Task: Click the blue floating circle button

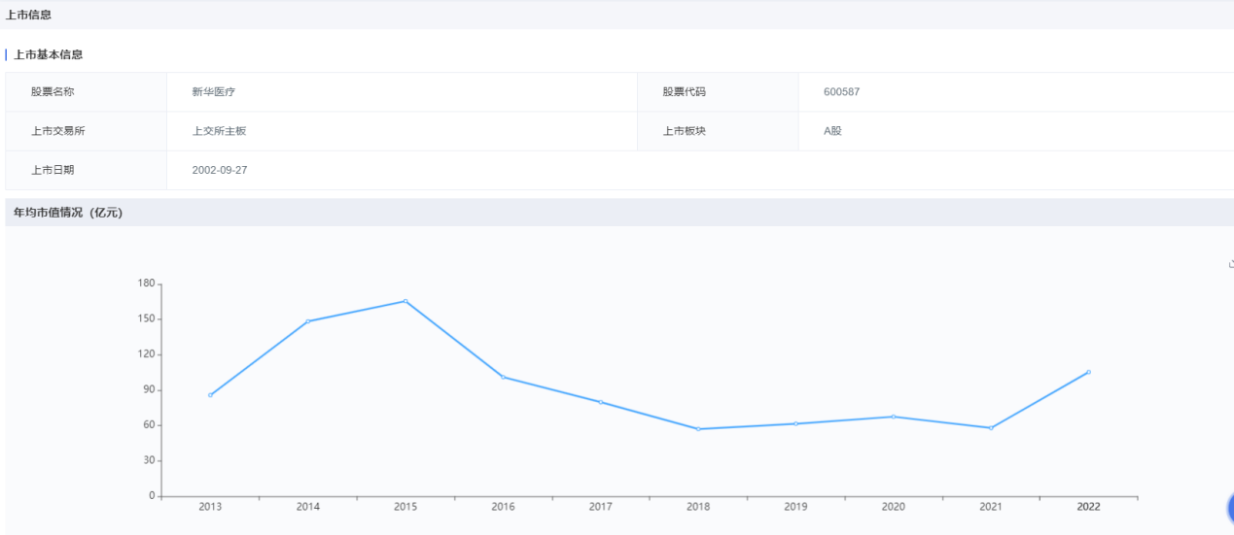Action: click(x=1230, y=507)
